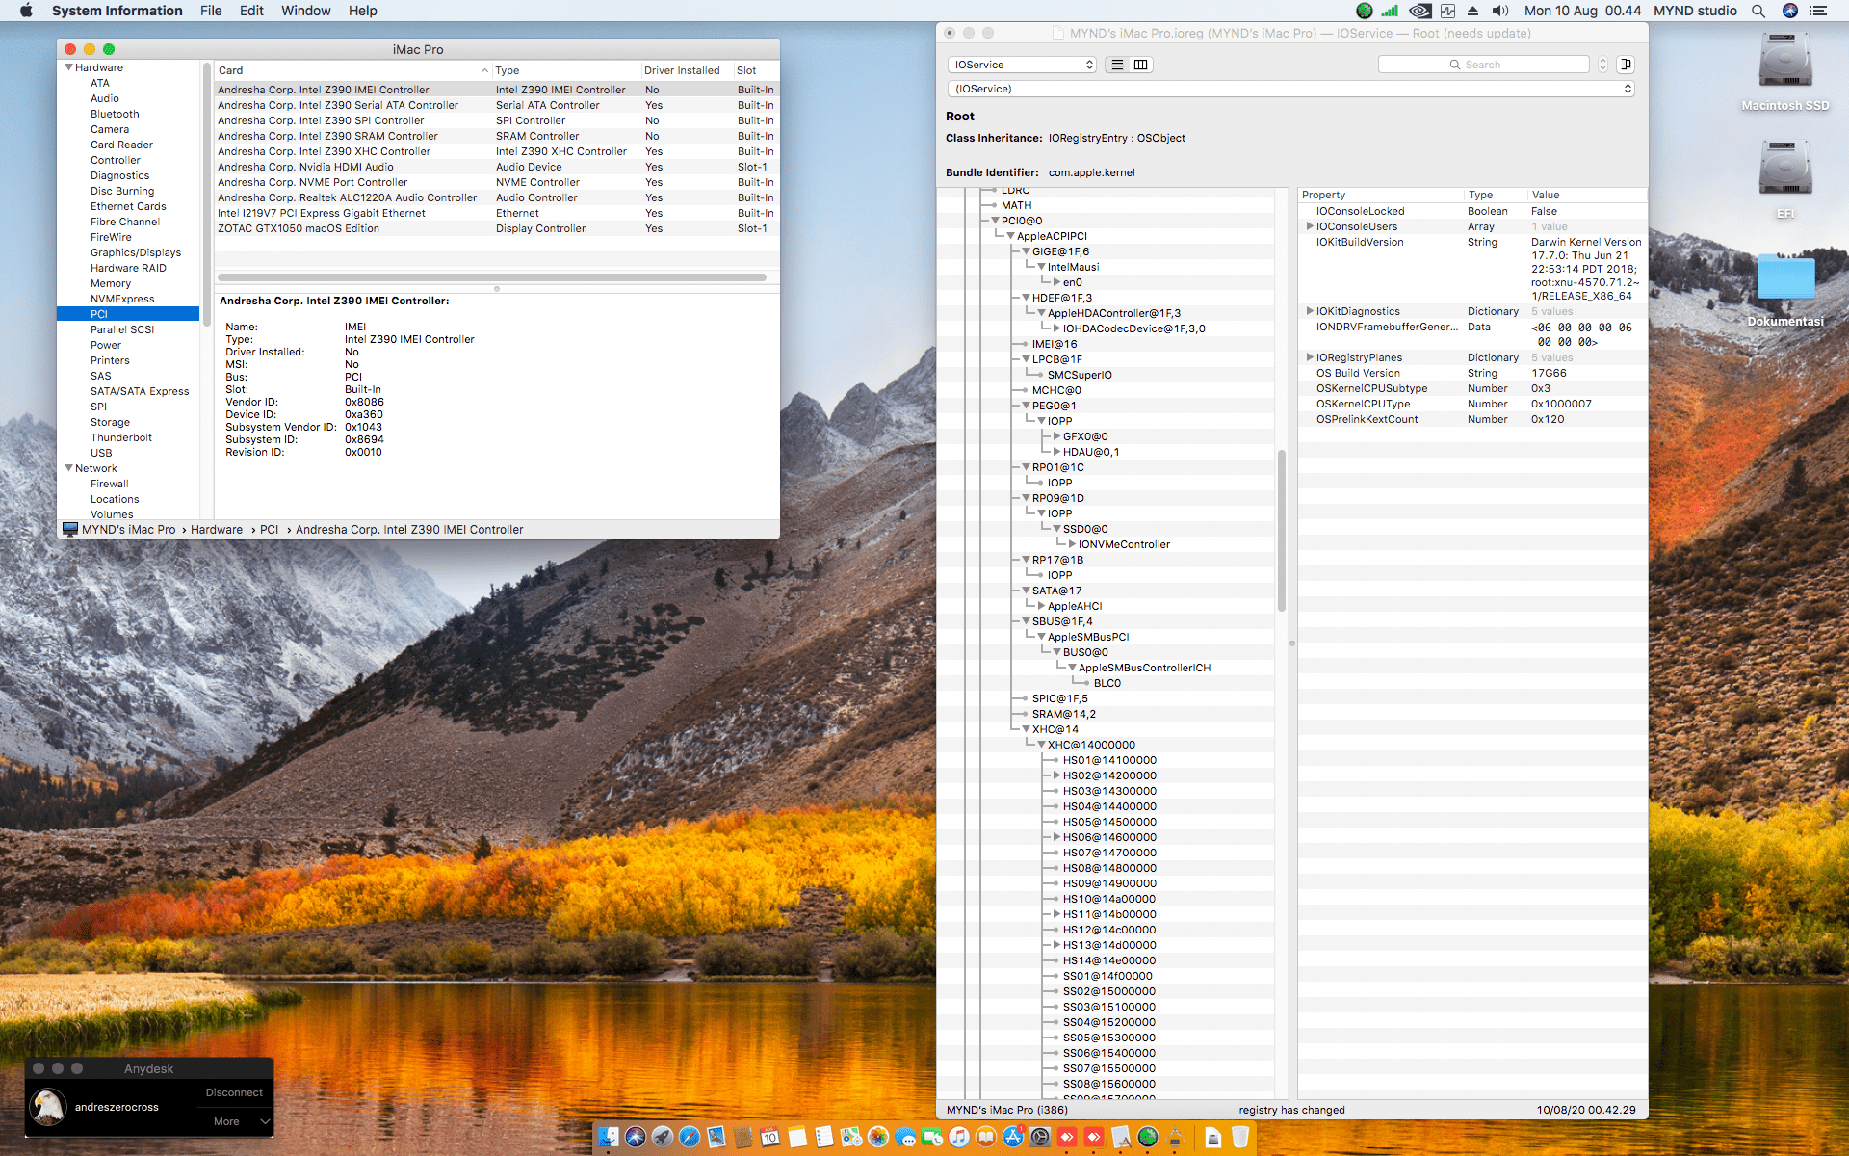Toggle the IORegistryExplorer inspector sidebar button
The image size is (1849, 1156).
(1626, 65)
